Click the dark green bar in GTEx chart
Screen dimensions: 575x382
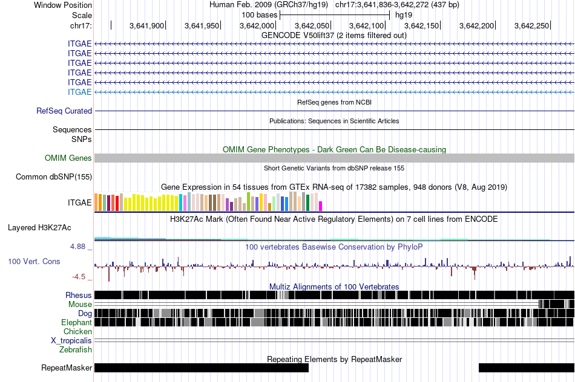pos(307,202)
